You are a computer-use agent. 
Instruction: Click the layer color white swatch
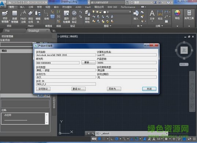click(x=104, y=12)
